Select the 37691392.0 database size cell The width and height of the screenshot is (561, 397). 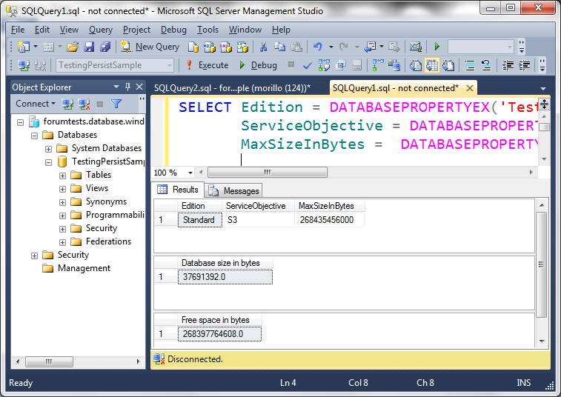coord(225,277)
